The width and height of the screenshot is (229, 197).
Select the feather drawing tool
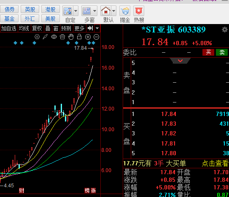pyautogui.click(x=45, y=37)
